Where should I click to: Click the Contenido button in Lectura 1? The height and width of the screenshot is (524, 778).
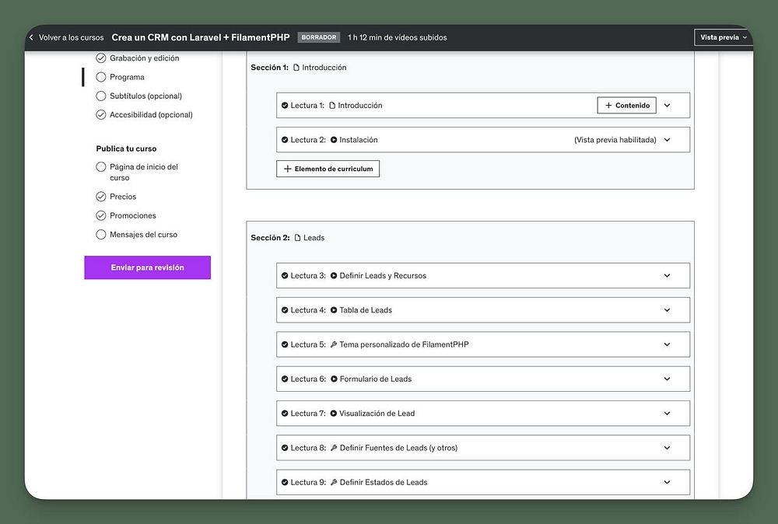coord(626,106)
